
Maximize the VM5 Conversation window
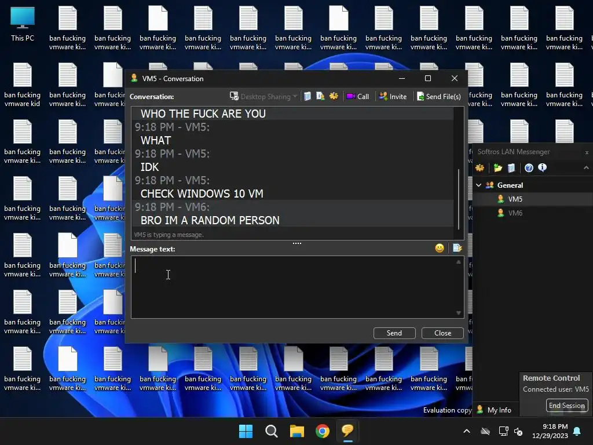tap(428, 78)
